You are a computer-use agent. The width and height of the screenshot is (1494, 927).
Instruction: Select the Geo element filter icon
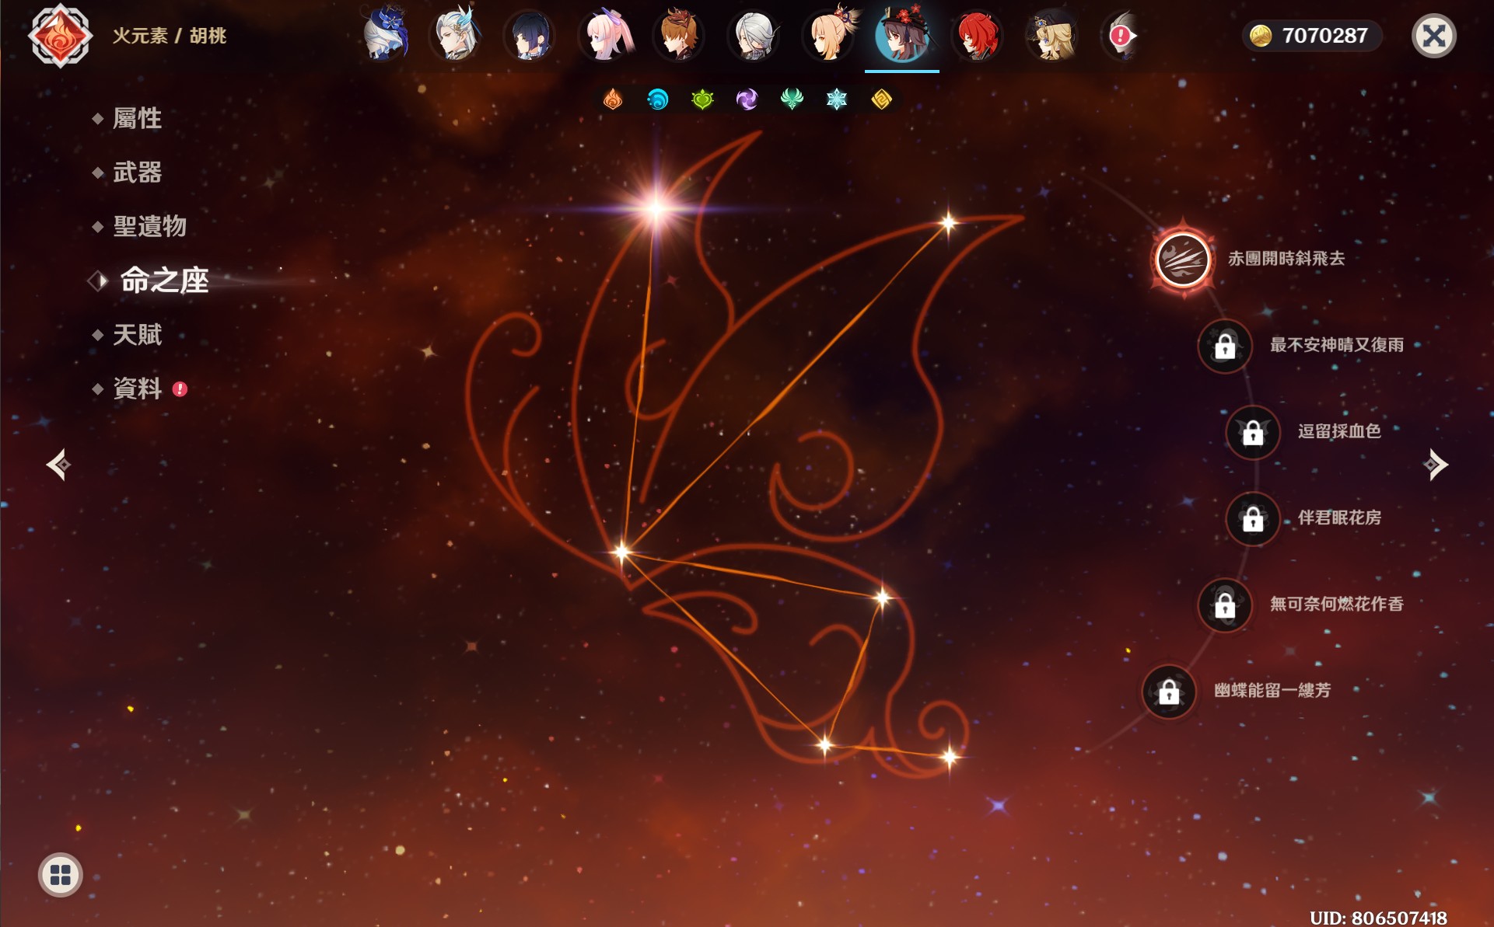(x=881, y=99)
